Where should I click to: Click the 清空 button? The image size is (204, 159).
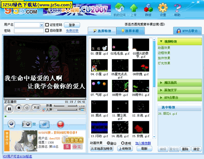click(x=196, y=149)
